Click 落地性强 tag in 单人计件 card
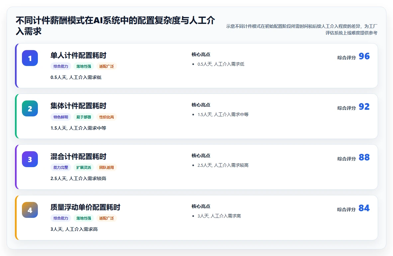The width and height of the screenshot is (393, 256). pyautogui.click(x=84, y=66)
